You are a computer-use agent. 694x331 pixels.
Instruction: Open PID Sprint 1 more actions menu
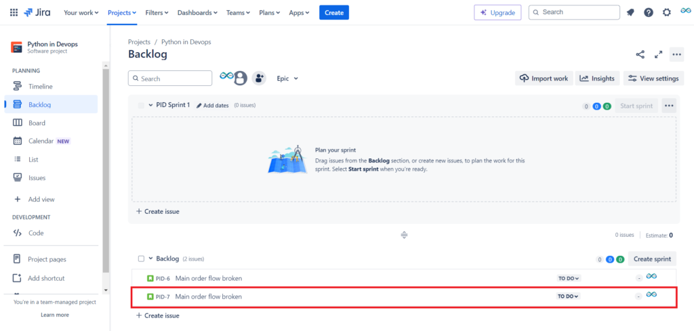point(669,106)
